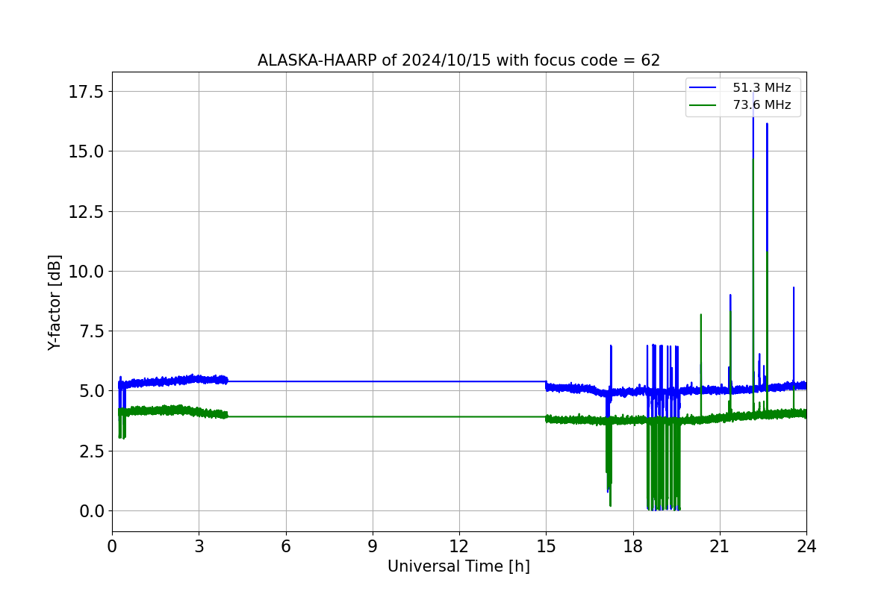This screenshot has height=597, width=896.
Task: Click y-axis tick label 2.5
Action: pos(91,451)
